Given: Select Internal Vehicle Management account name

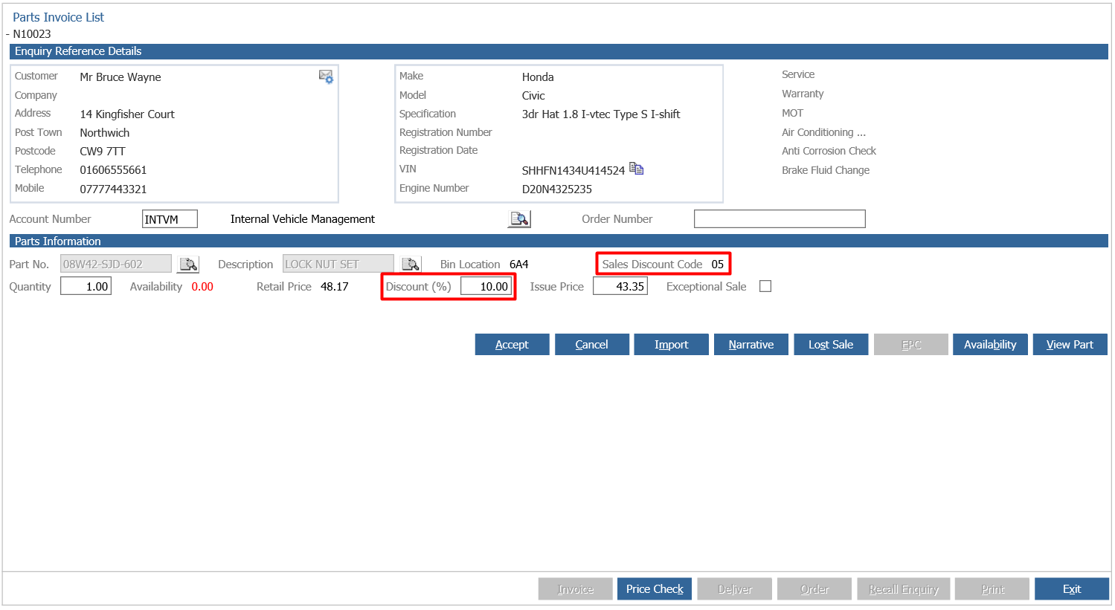Looking at the screenshot, I should [x=303, y=219].
